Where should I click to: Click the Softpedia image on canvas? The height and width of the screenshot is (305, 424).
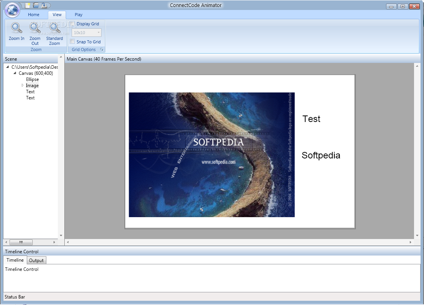click(212, 155)
